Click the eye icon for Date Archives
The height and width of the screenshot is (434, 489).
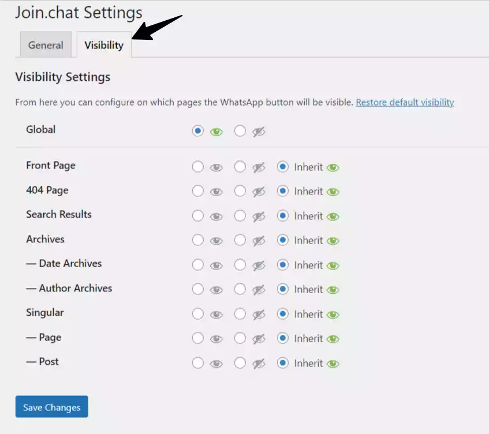tap(216, 266)
